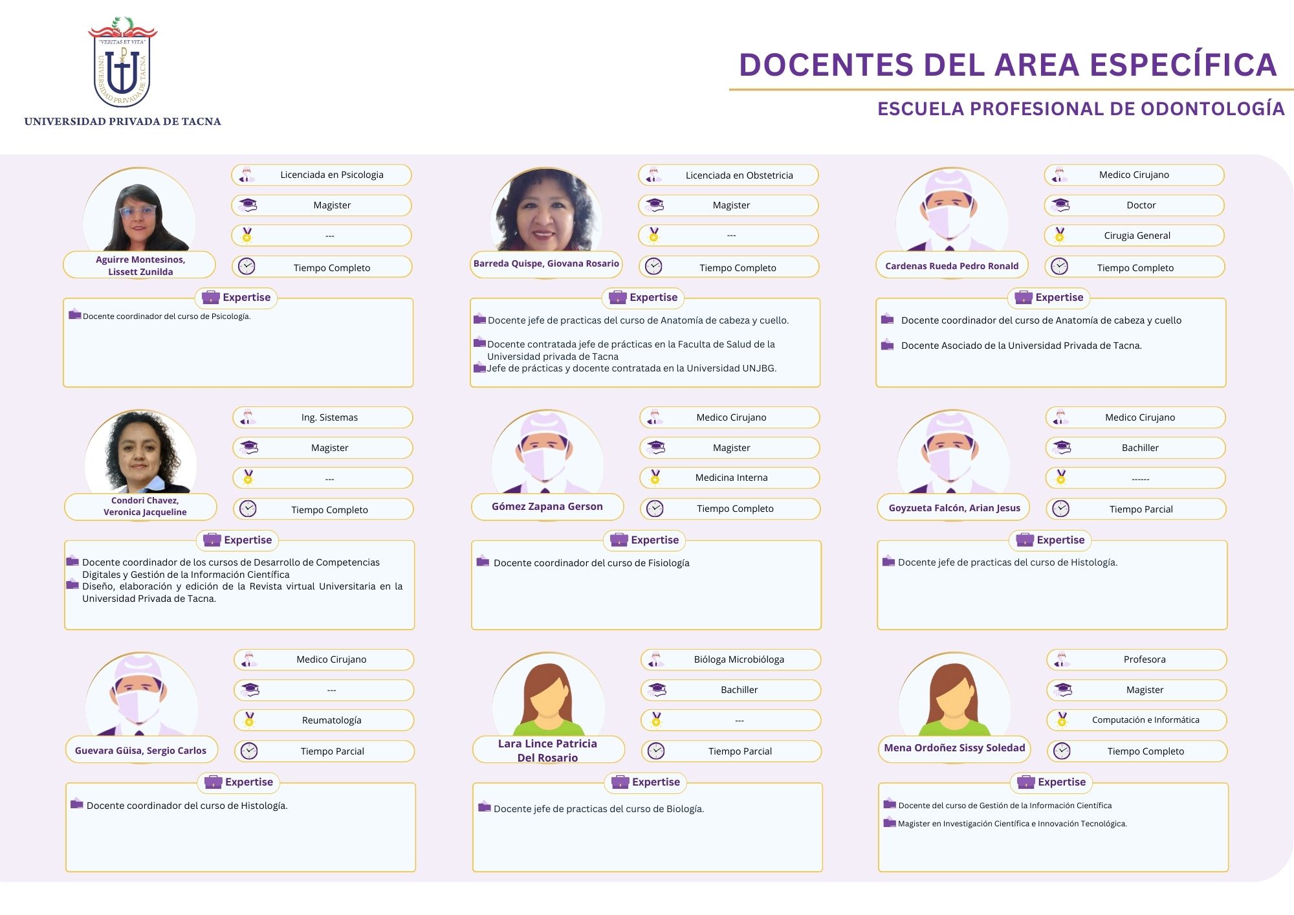Click the Bachiller field in Goyzueta card
The image size is (1294, 915).
click(x=1135, y=447)
